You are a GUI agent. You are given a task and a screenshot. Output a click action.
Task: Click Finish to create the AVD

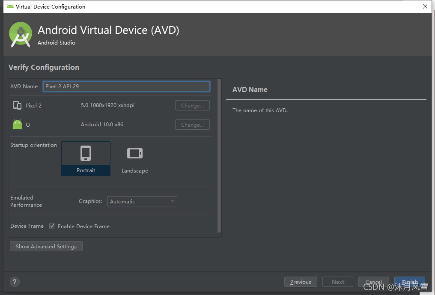tap(409, 282)
